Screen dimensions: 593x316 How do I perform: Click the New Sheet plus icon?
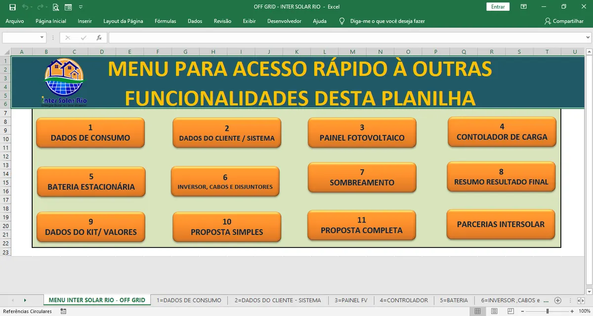tap(558, 300)
